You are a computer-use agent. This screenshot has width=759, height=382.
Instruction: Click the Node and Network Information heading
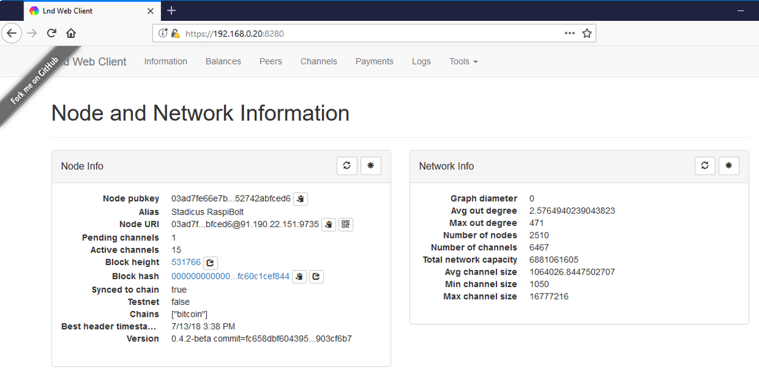click(201, 113)
